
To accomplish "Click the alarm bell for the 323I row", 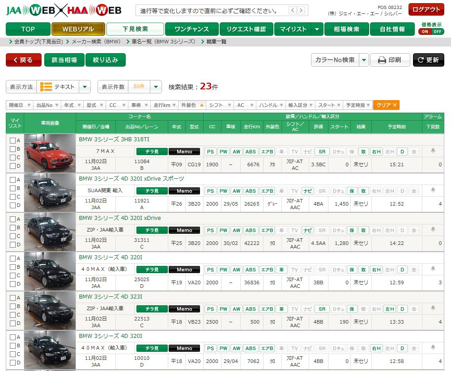I will click(x=433, y=308).
